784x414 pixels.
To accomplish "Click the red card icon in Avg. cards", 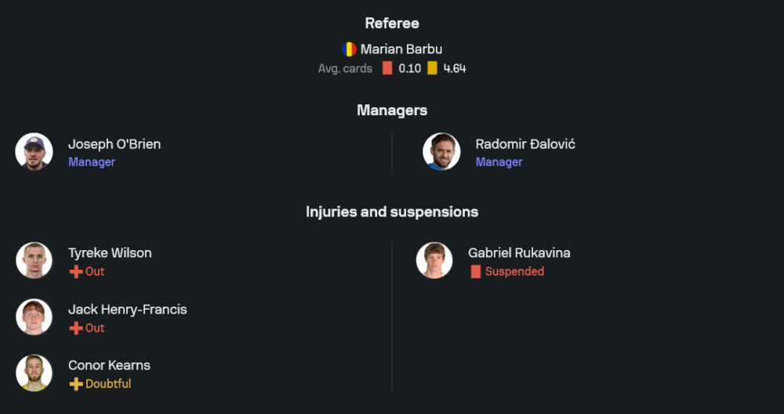I will click(387, 68).
